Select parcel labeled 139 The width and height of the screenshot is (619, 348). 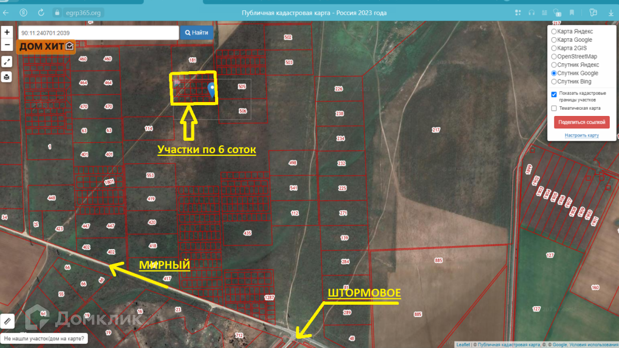click(x=345, y=237)
